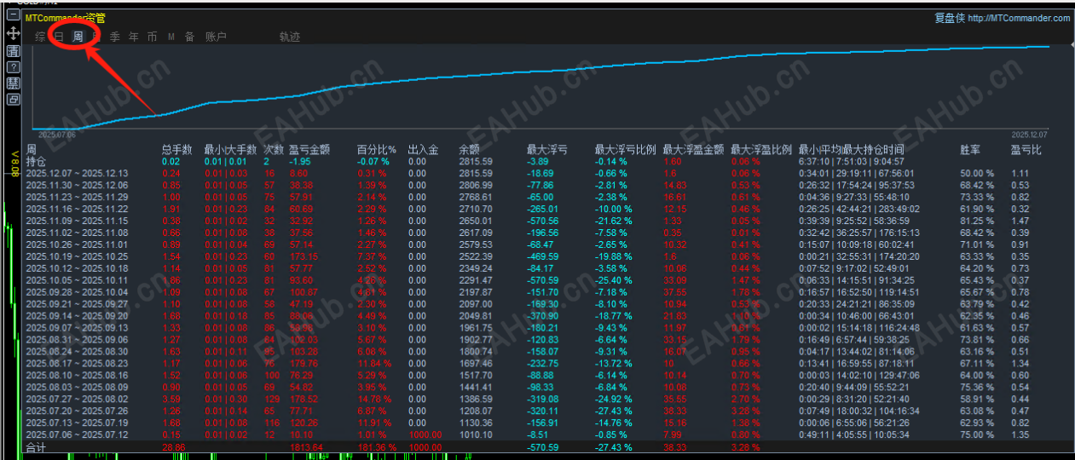
Task: Open the 备 notes tab
Action: coord(190,37)
